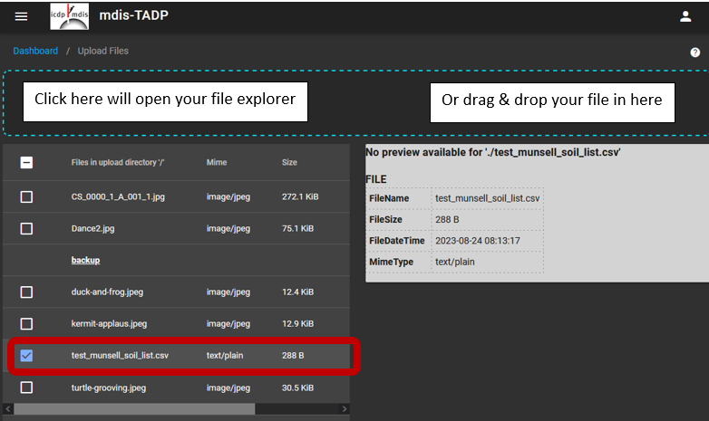Select the CS_0000_1_A_001_1.jpg file name
This screenshot has height=421, width=709.
118,197
